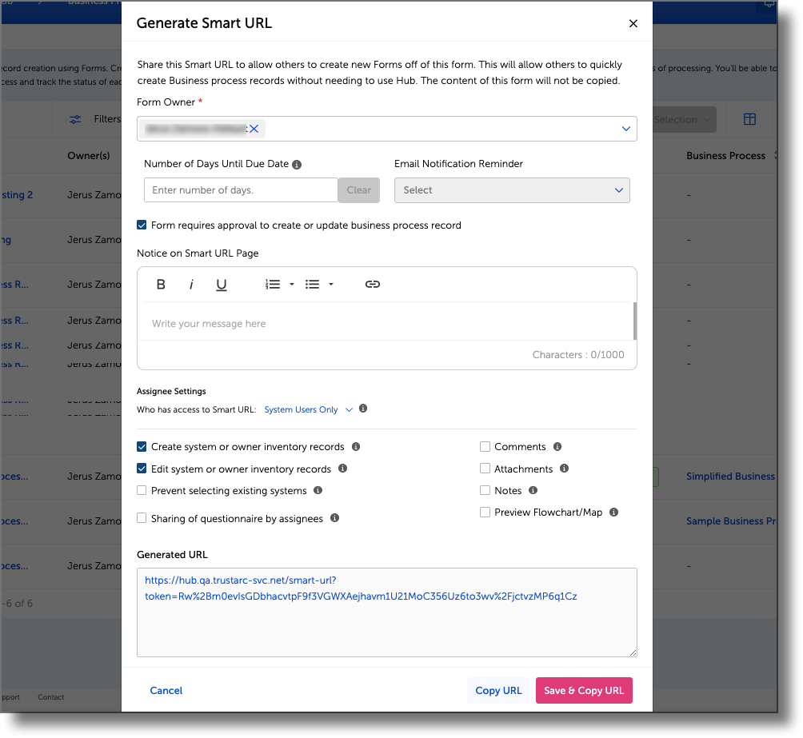Viewport: 803px width, 738px height.
Task: Click the insert link icon
Action: [372, 285]
